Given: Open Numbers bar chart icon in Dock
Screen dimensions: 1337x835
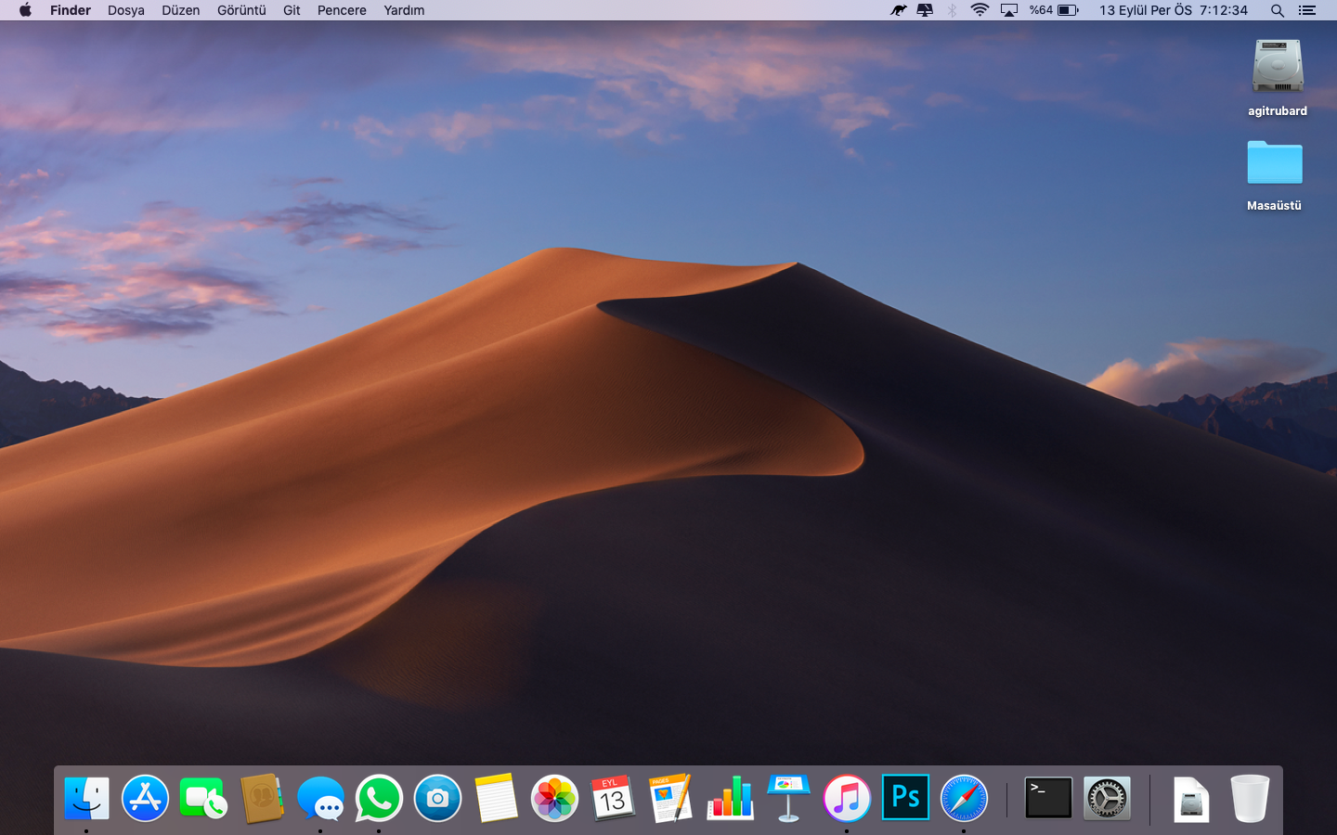Looking at the screenshot, I should (730, 798).
